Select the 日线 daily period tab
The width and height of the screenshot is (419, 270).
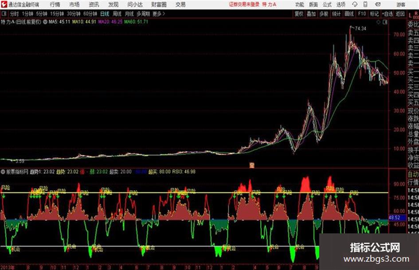(105, 14)
